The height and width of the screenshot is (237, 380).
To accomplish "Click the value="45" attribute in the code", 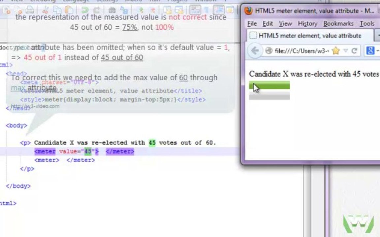I will (77, 151).
